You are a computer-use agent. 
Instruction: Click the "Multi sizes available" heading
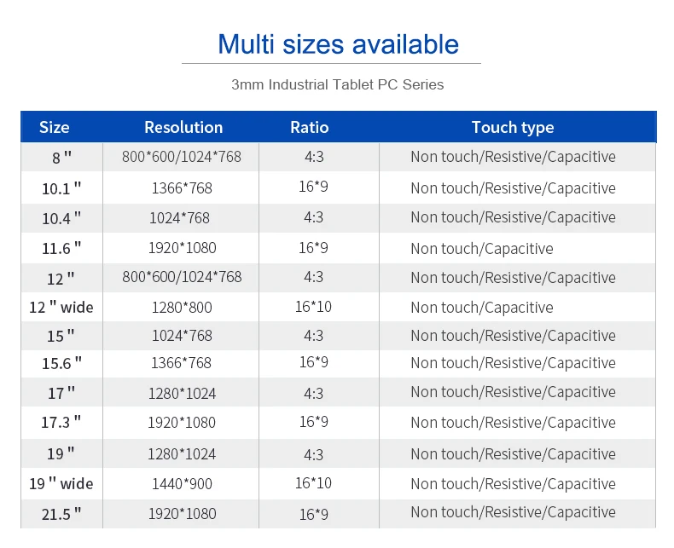(x=338, y=43)
